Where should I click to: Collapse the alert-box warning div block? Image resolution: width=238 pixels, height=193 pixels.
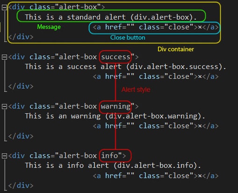4,106
